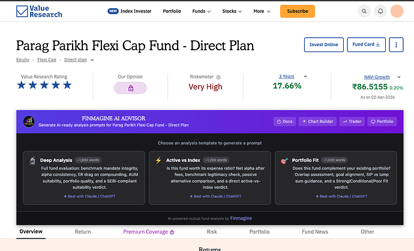Click the ₹86.5155 NAV value
Screen dimensions: 414x251
click(x=370, y=87)
